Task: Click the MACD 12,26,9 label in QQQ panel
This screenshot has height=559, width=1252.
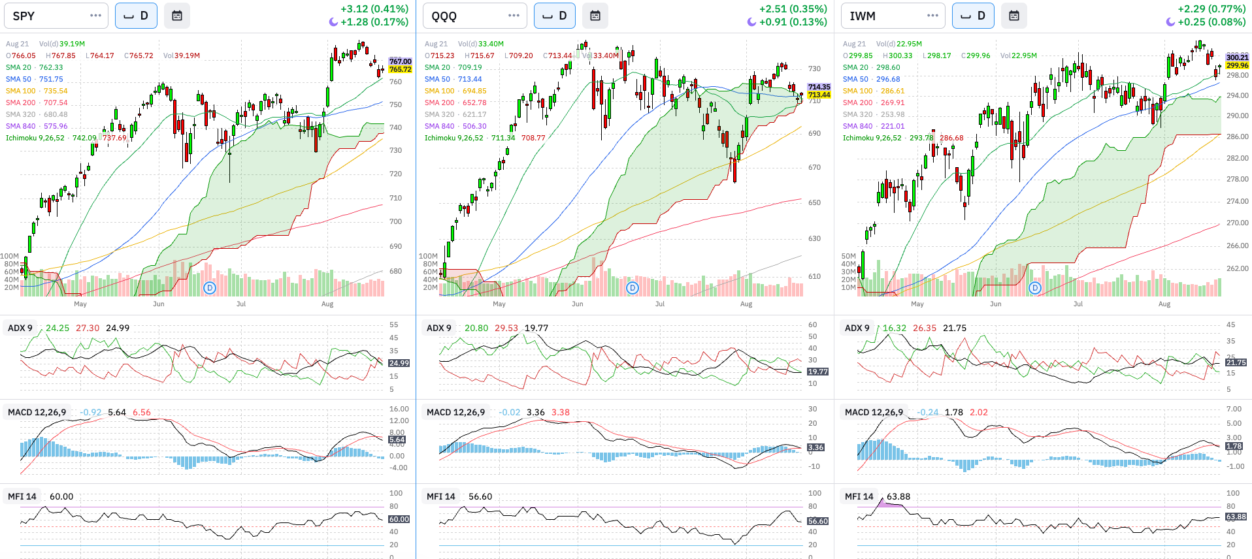Action: [x=456, y=412]
